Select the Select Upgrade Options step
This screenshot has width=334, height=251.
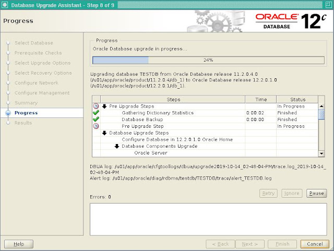coord(43,63)
